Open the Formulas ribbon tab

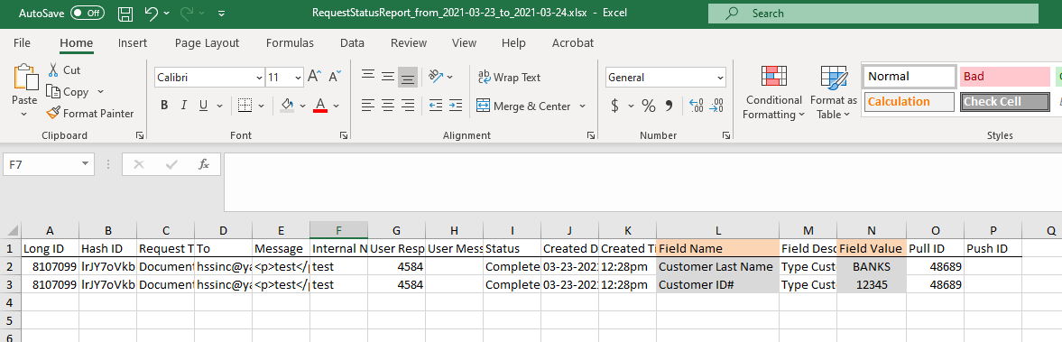pos(290,42)
